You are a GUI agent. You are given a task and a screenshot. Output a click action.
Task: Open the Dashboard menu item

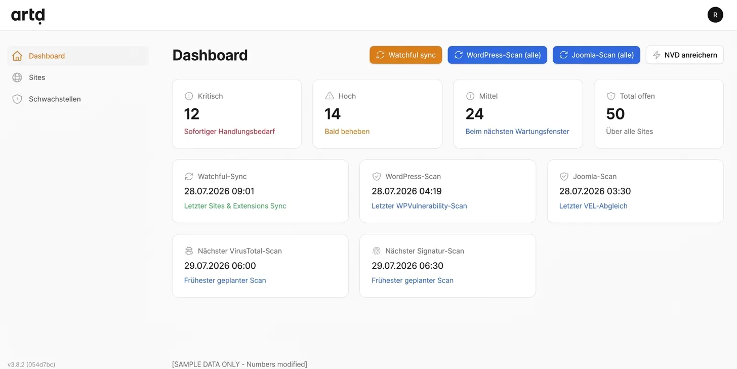click(78, 56)
